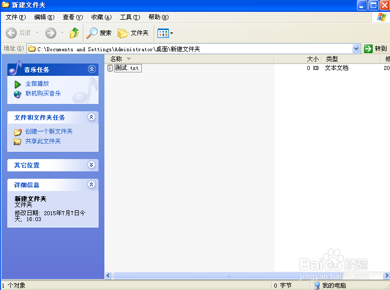
Task: Click the new folder task icon
Action: pos(17,132)
